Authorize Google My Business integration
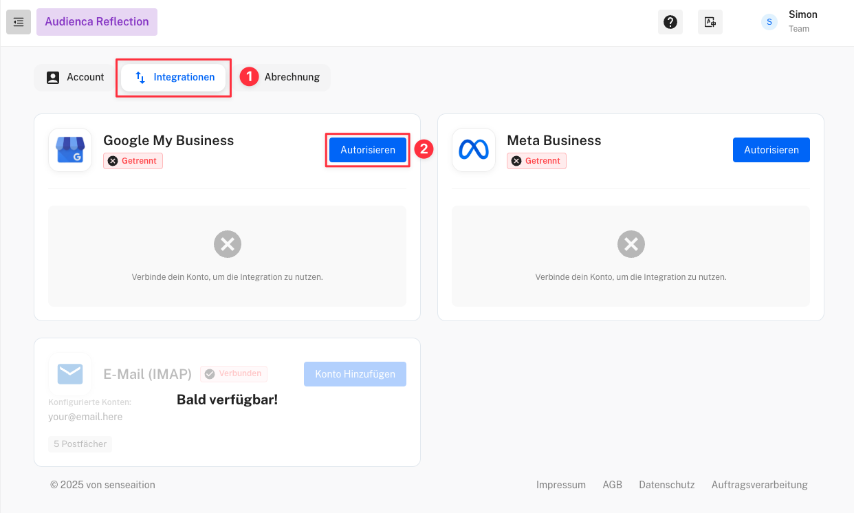This screenshot has width=854, height=513. (x=367, y=150)
